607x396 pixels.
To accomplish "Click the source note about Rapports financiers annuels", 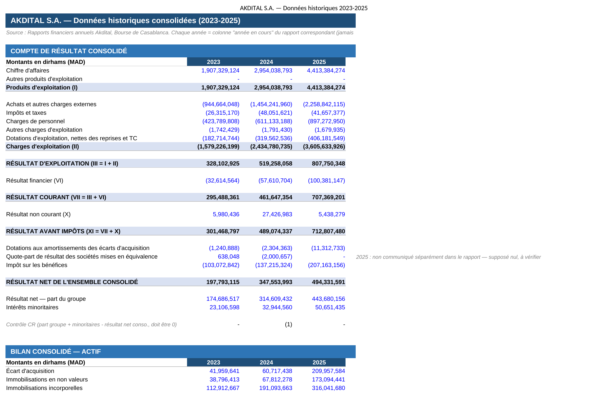I will (180, 33).
